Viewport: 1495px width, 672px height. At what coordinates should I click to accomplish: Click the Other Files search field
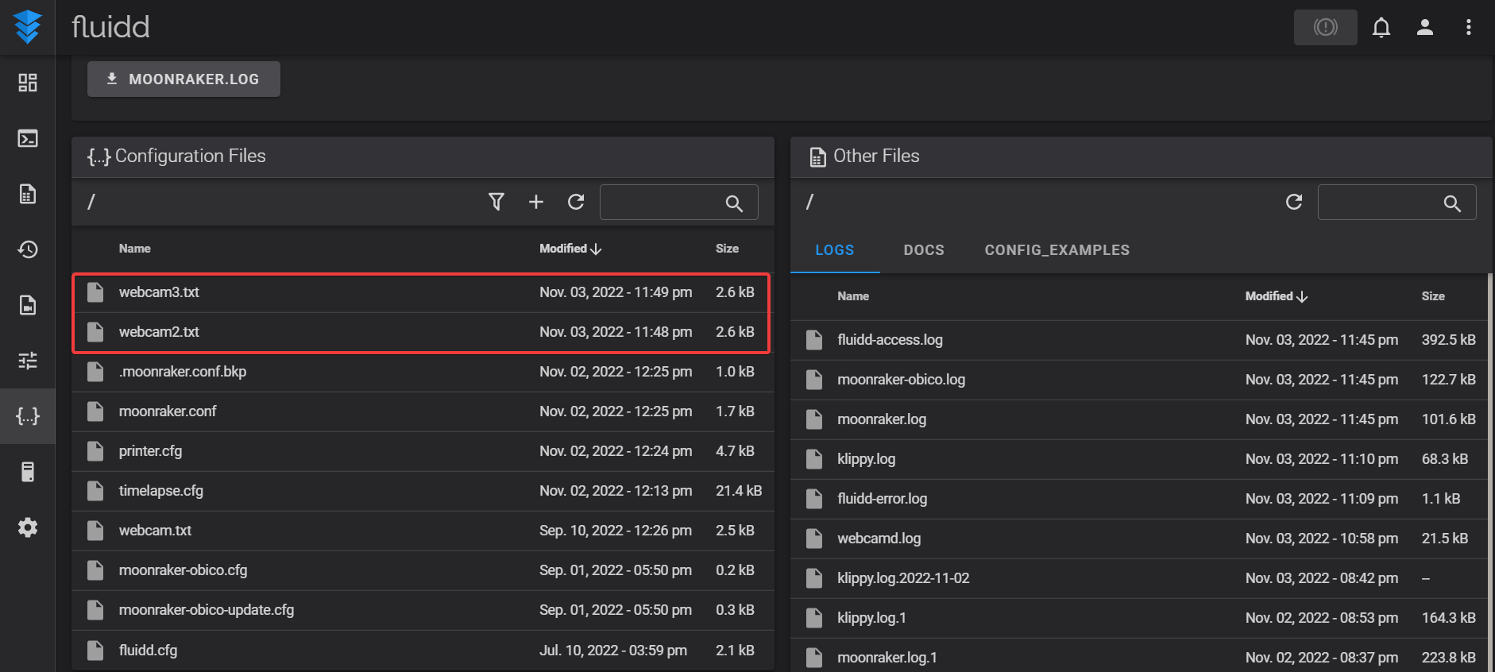click(1396, 202)
